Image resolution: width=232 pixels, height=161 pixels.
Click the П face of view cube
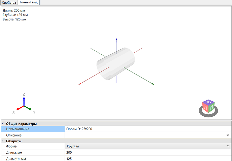tap(212, 108)
